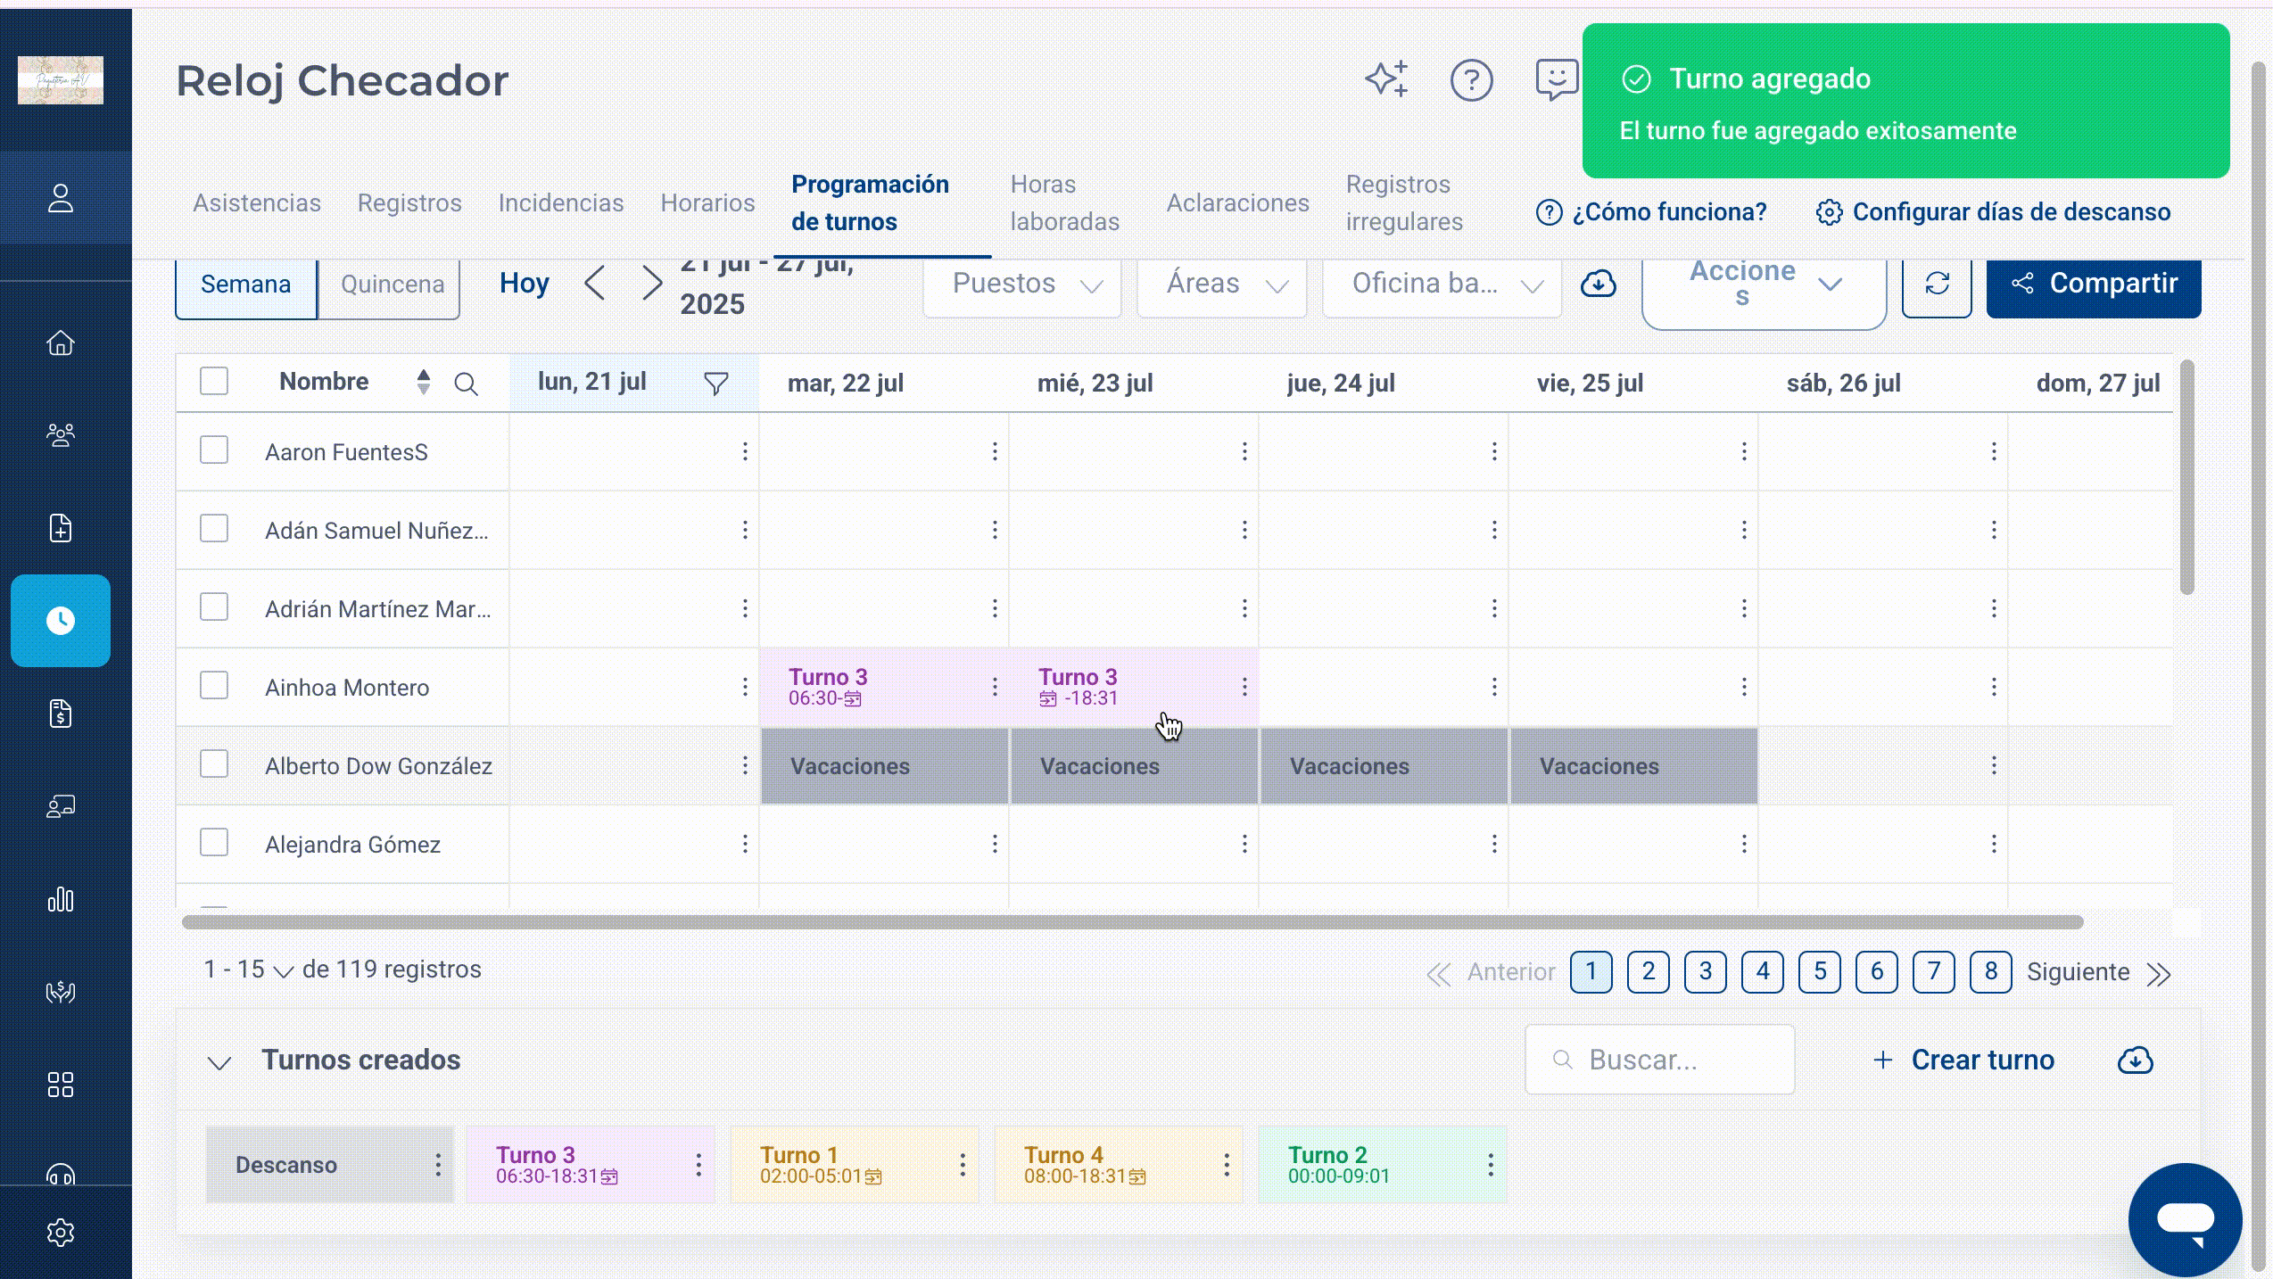Expand the Puestos dropdown
The width and height of the screenshot is (2273, 1279).
(1022, 285)
